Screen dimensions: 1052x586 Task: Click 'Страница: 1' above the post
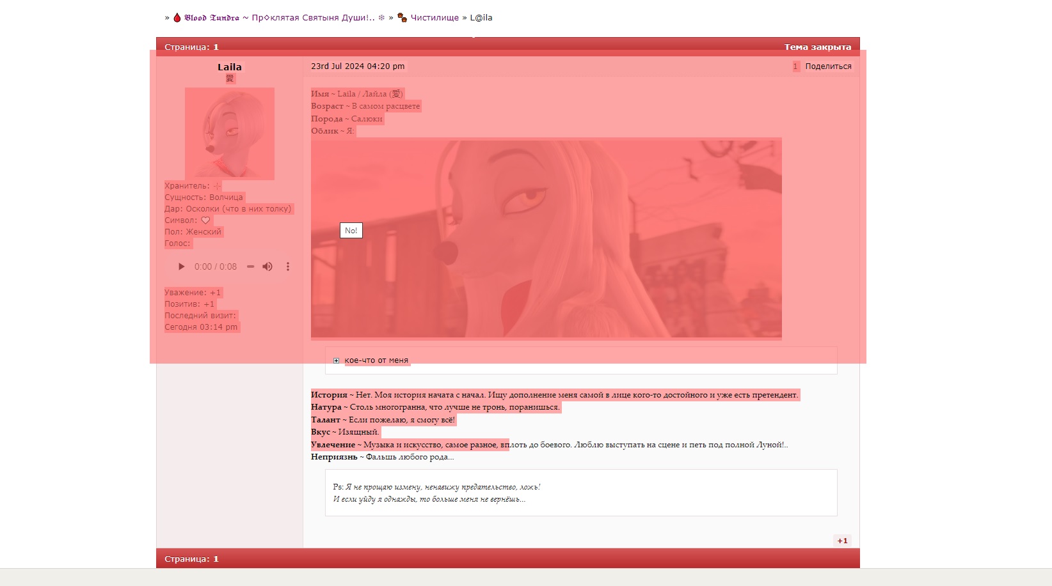(x=191, y=47)
